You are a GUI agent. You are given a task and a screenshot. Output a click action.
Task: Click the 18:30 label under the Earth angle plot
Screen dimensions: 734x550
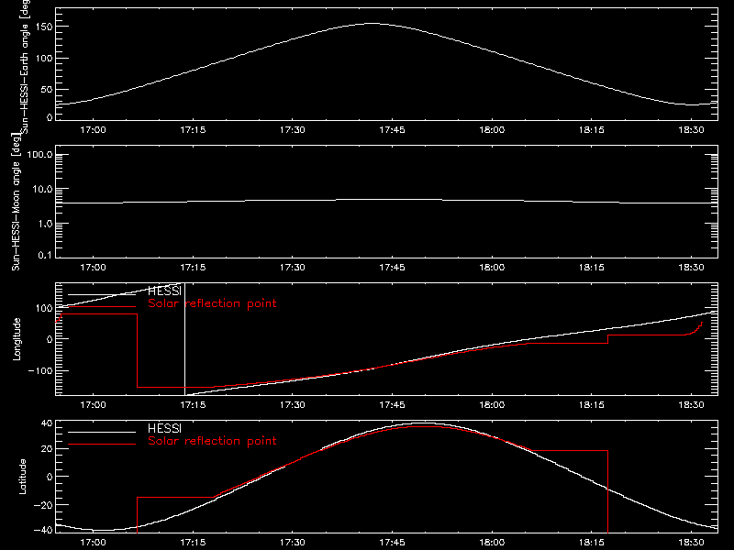click(692, 130)
